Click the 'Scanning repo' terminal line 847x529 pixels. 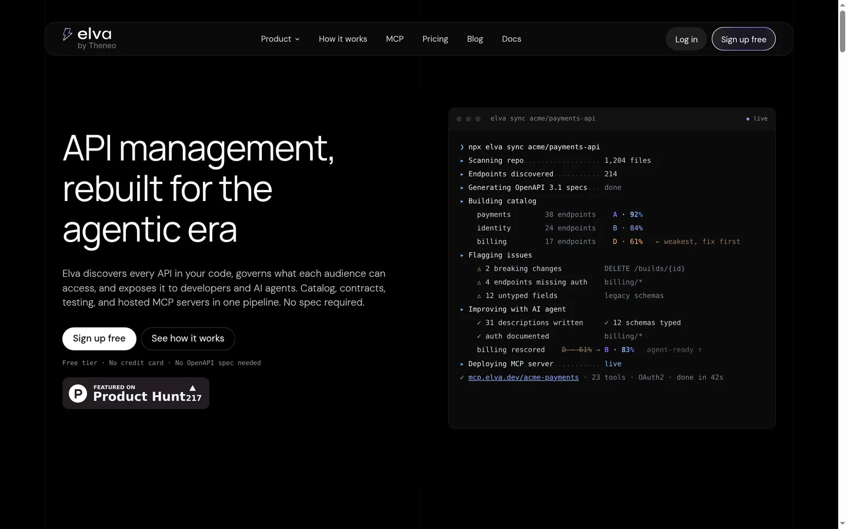[x=555, y=160]
